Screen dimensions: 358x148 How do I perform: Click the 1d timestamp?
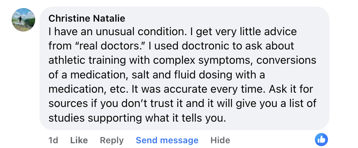click(53, 140)
